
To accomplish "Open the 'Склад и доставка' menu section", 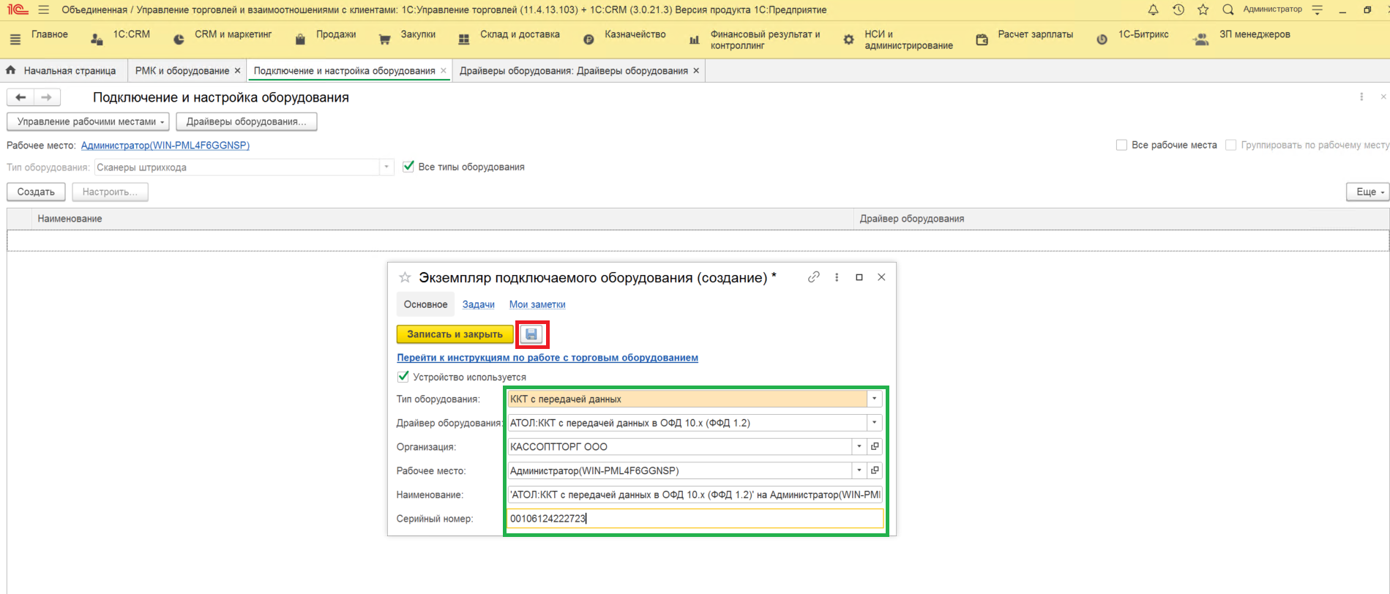I will (519, 34).
